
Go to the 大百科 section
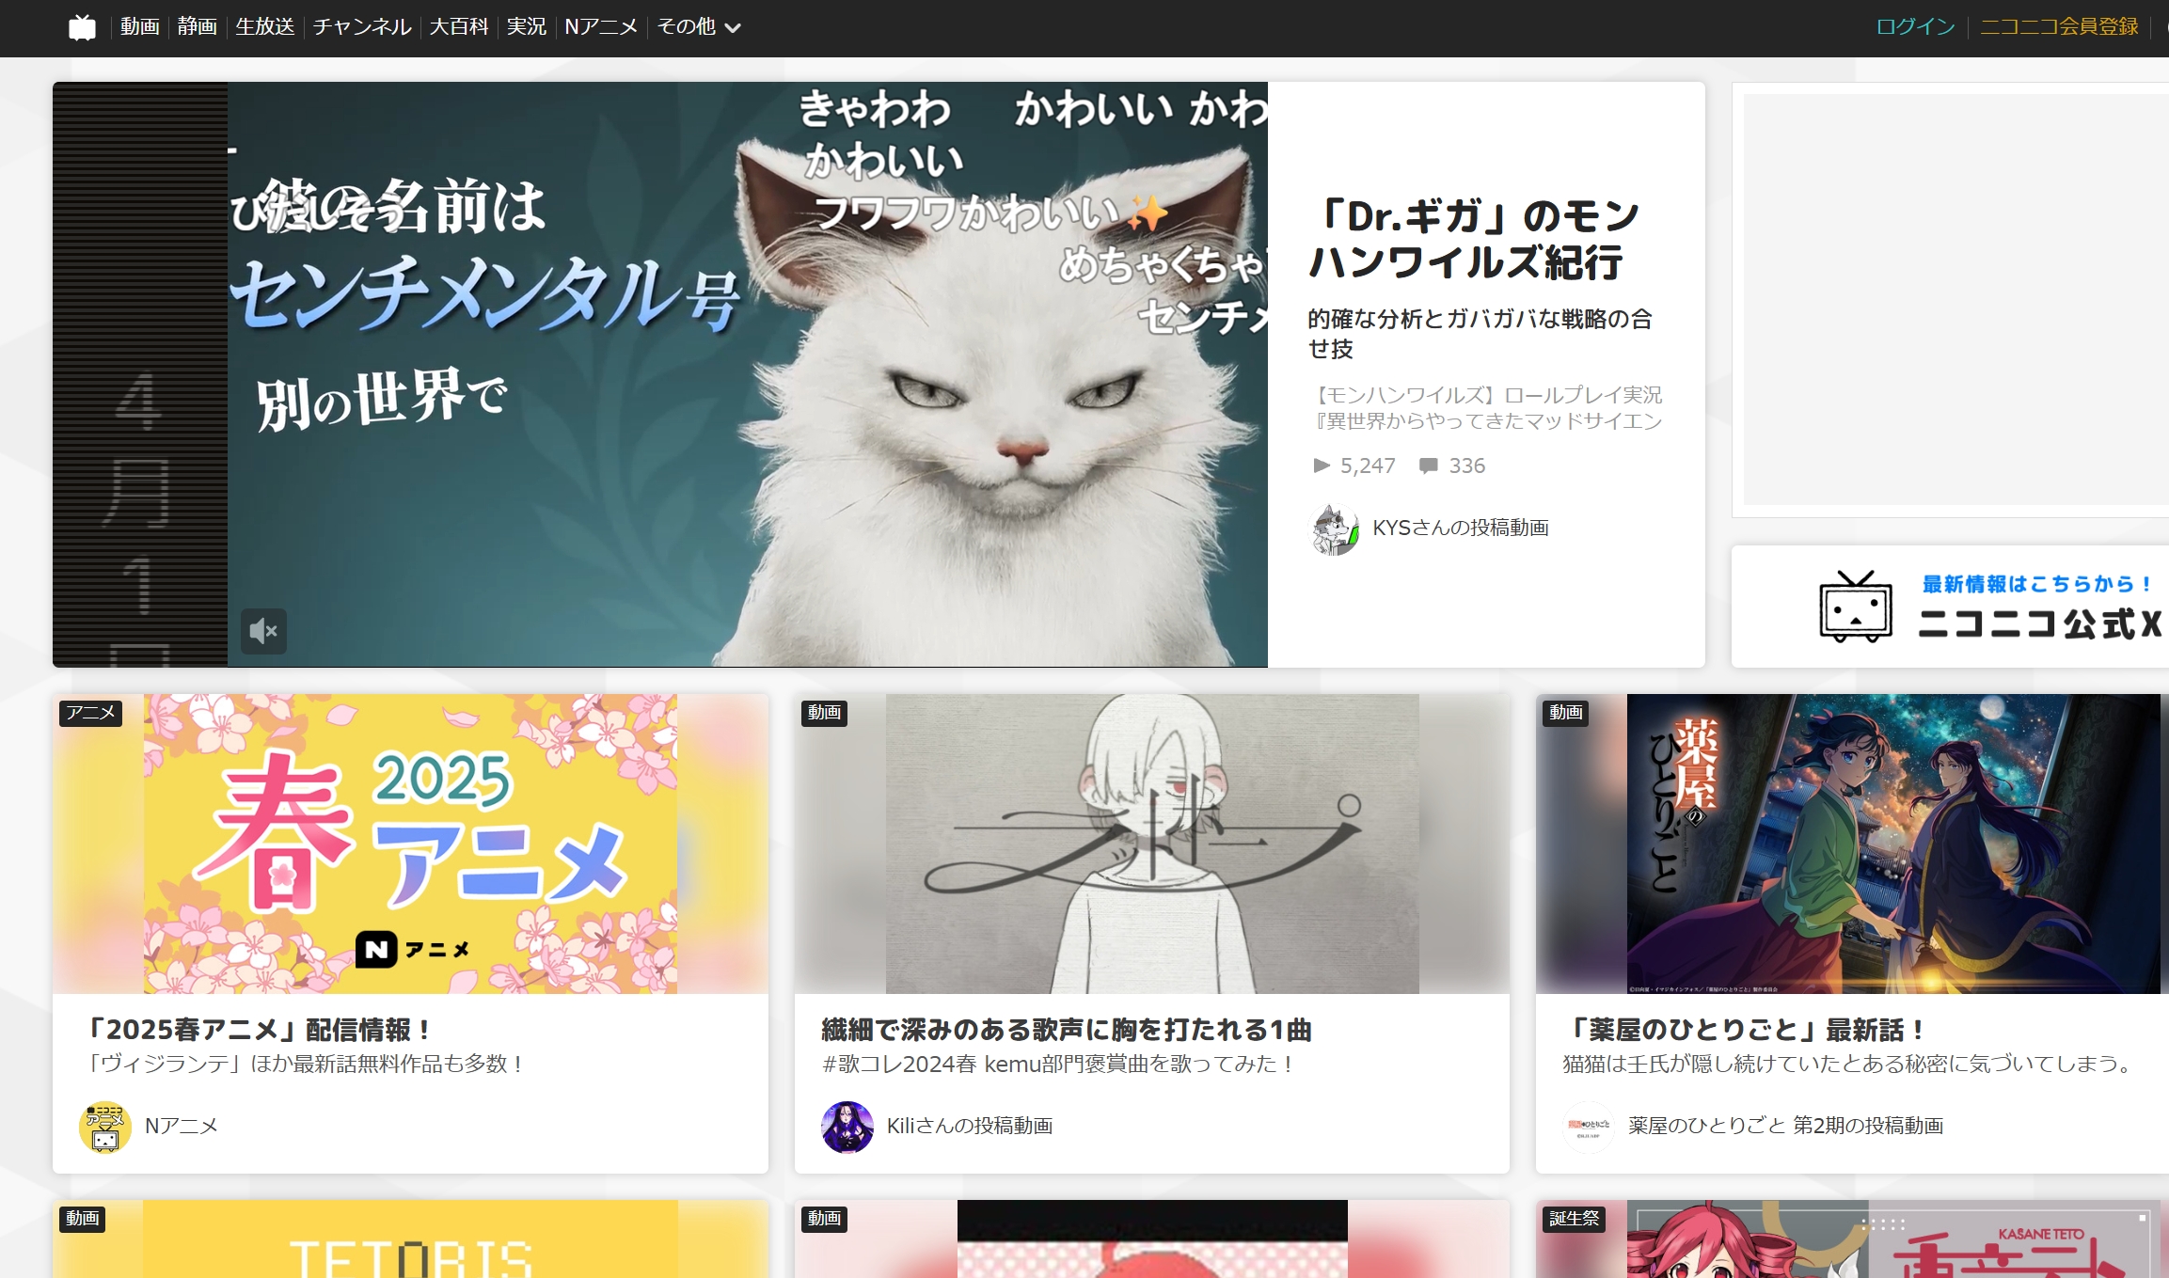click(x=459, y=27)
